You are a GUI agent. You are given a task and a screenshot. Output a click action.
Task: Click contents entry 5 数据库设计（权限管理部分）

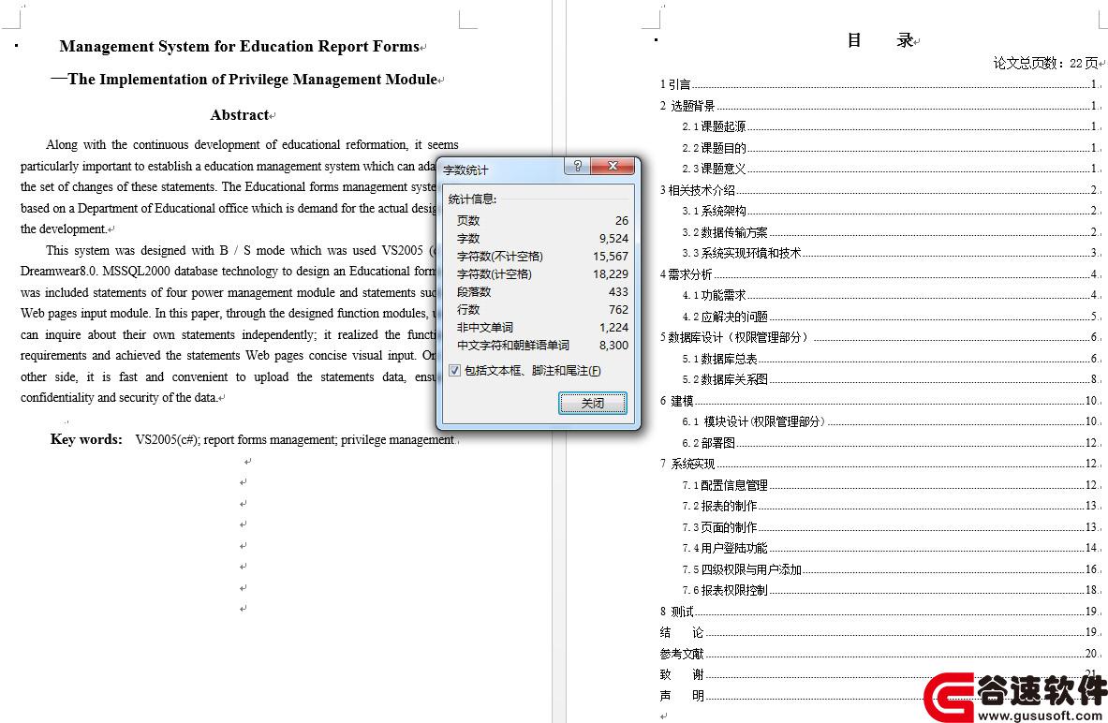[879, 337]
